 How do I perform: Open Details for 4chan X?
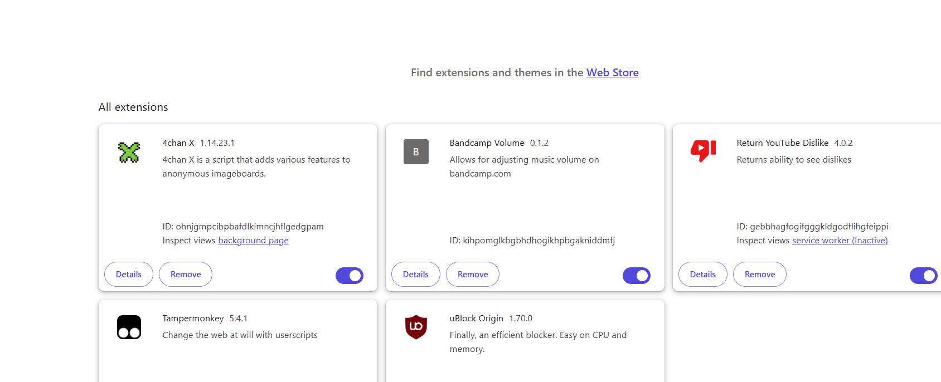click(x=129, y=275)
